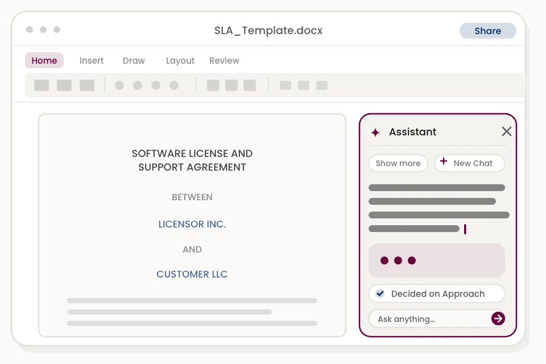Viewport: 546px width, 364px height.
Task: Click the LICENSOR INC. placeholder text
Action: point(192,224)
